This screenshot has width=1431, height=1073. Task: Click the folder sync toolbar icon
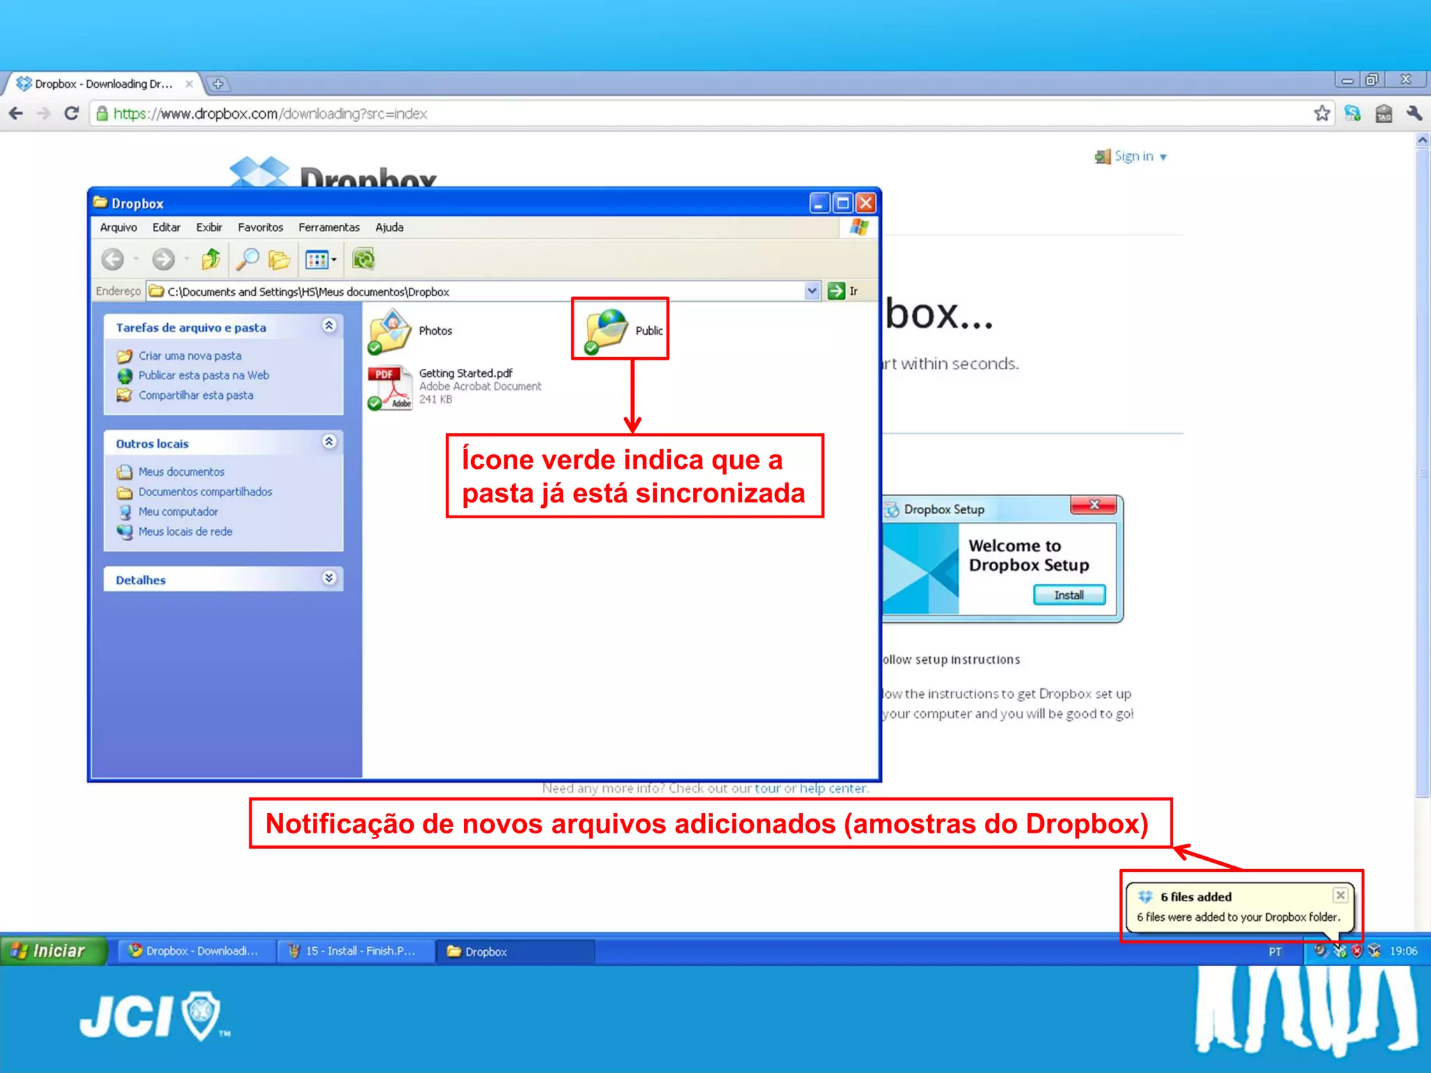363,259
